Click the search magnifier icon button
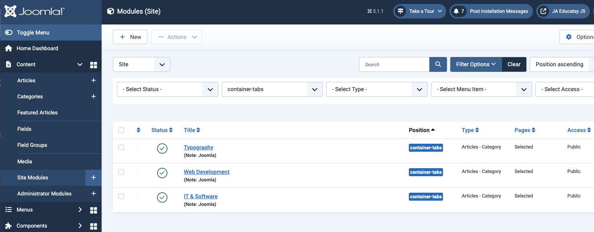Image resolution: width=594 pixels, height=232 pixels. (x=438, y=64)
